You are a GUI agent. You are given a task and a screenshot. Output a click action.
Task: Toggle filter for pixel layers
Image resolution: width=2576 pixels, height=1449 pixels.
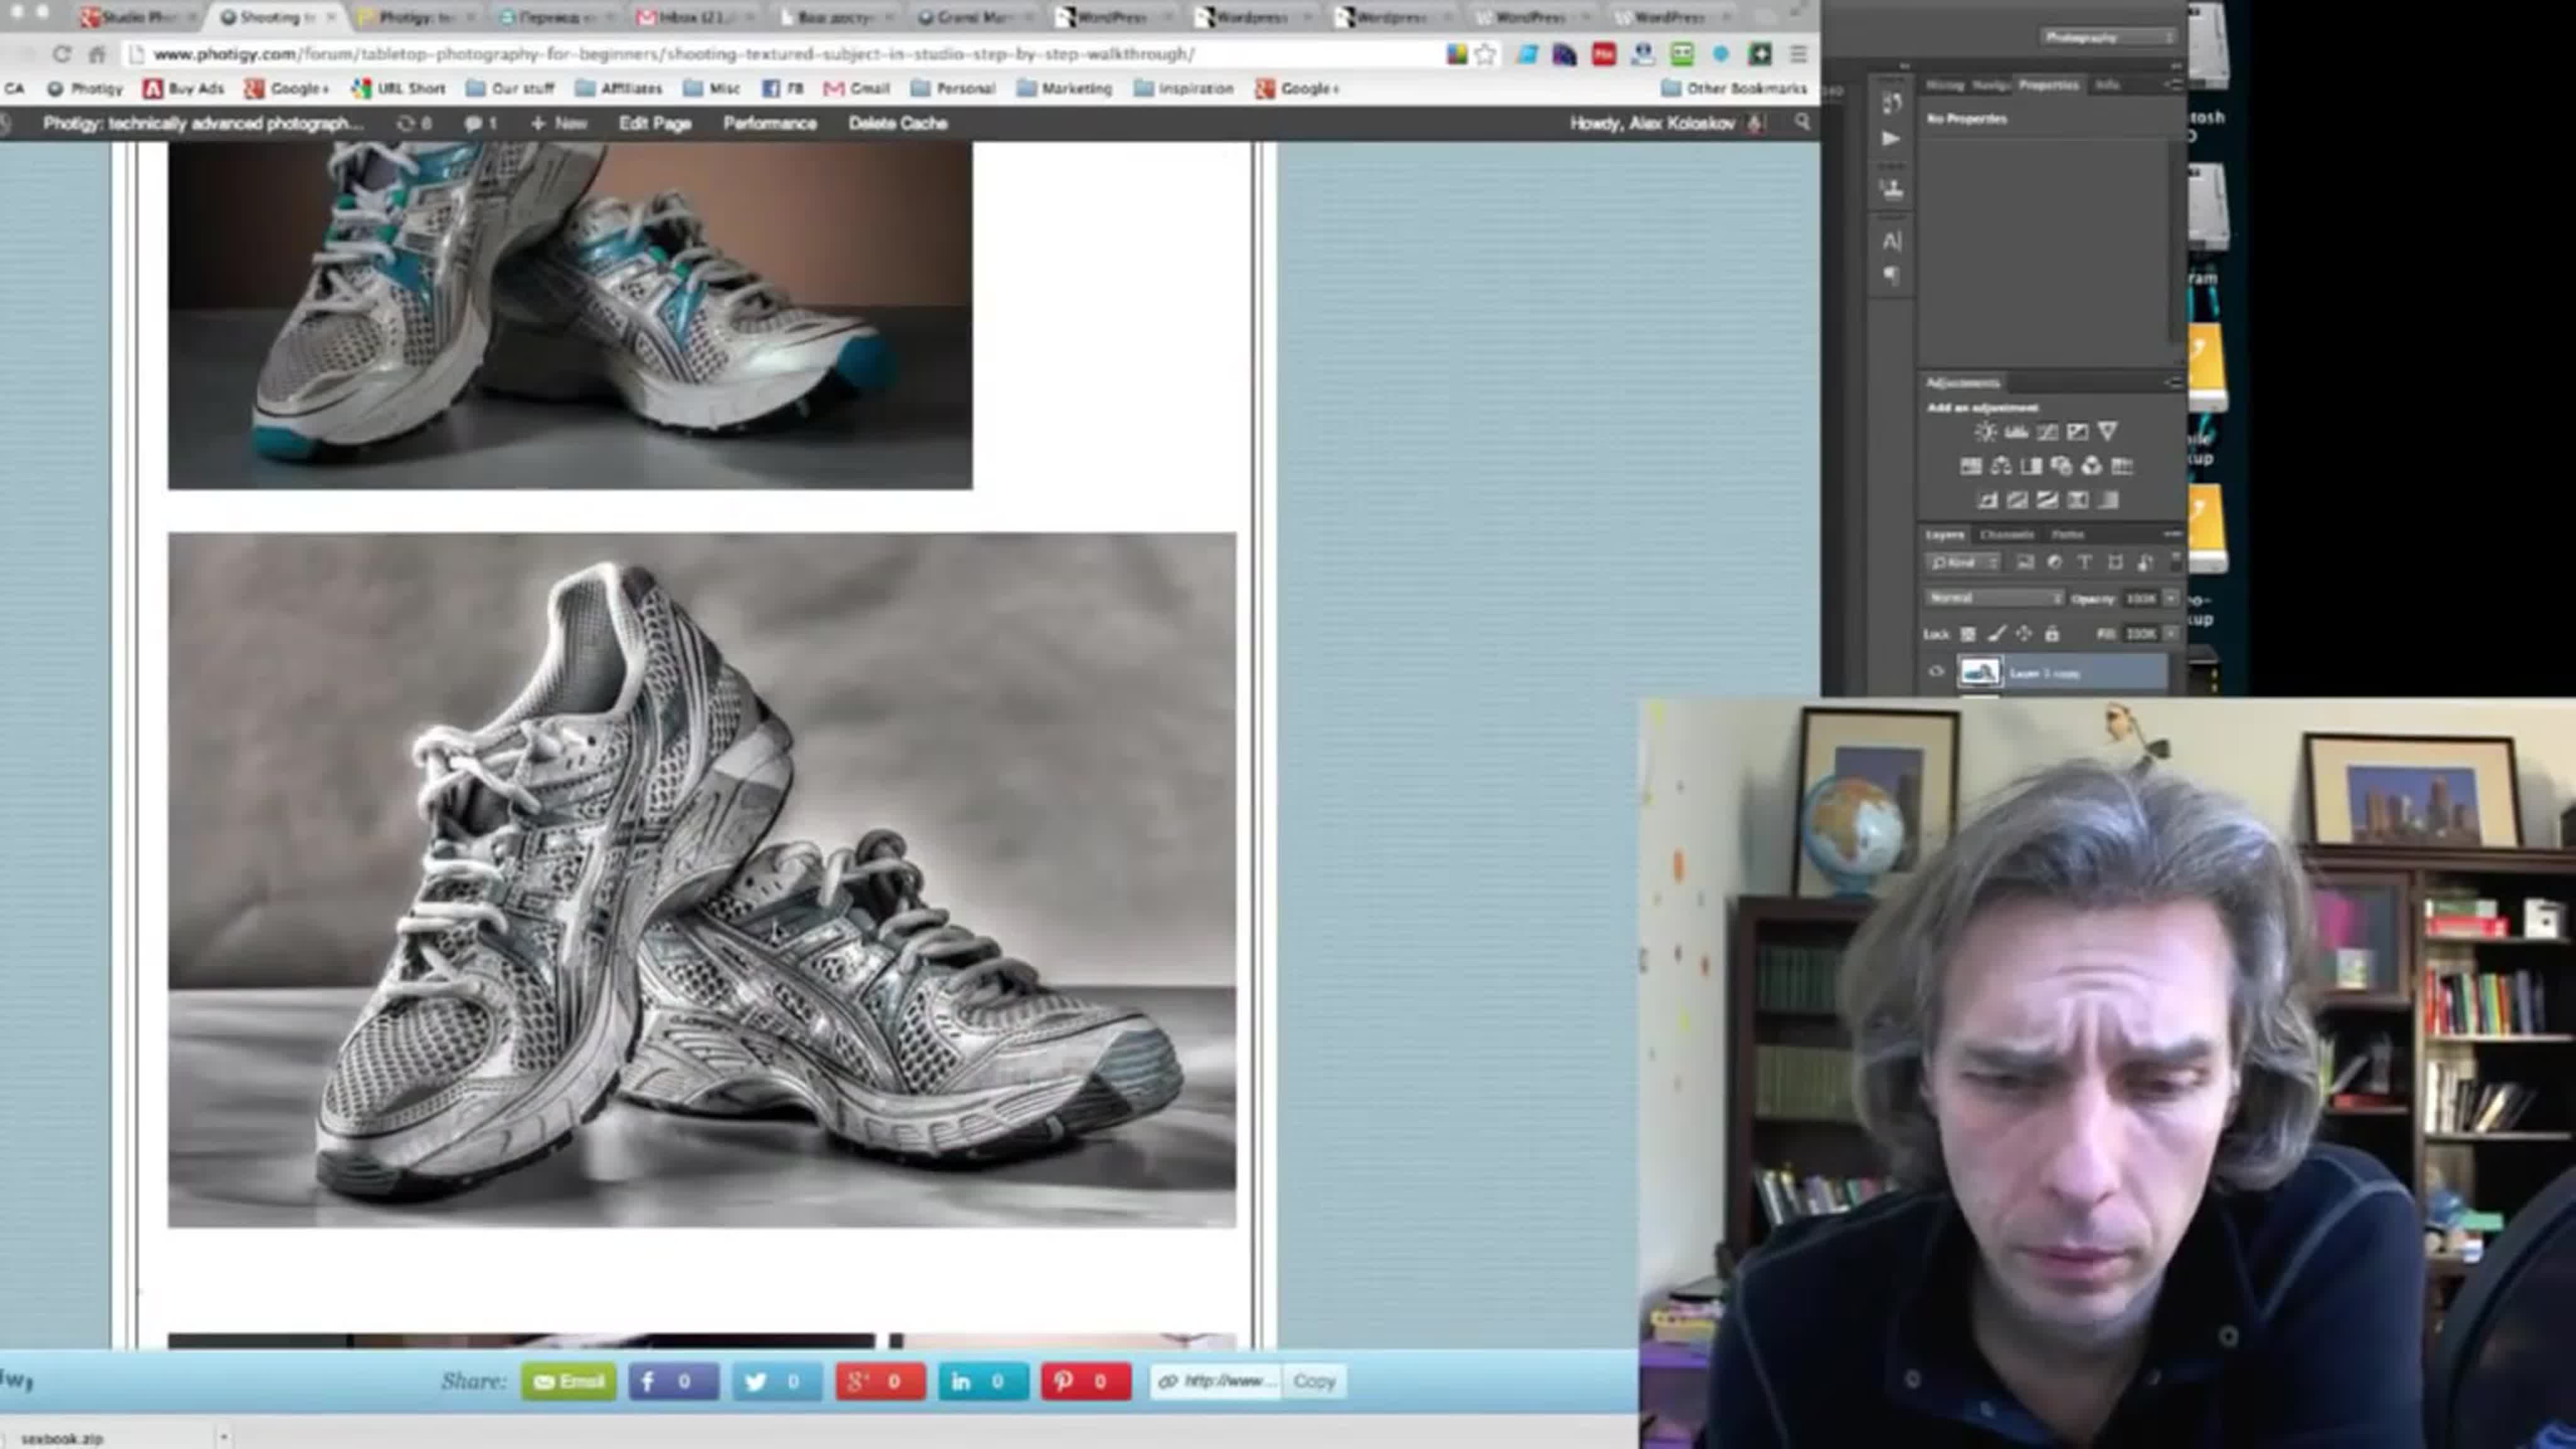point(2025,563)
